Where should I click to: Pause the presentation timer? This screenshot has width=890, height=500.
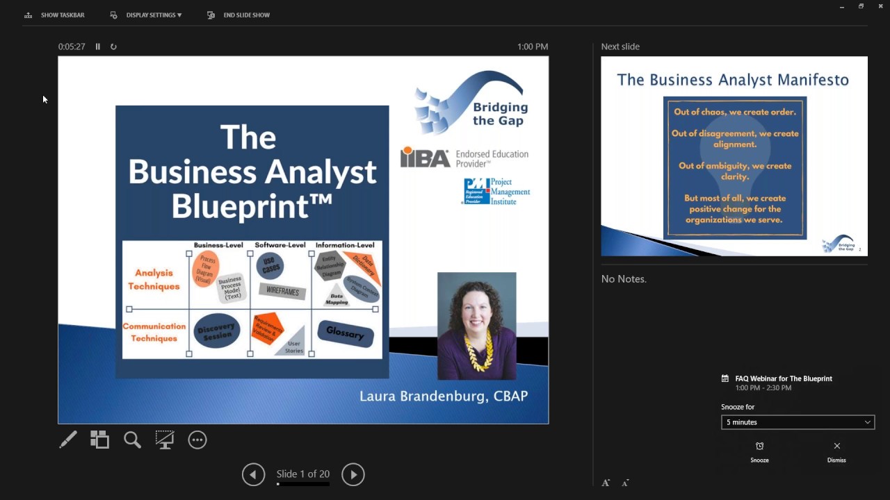pos(98,47)
